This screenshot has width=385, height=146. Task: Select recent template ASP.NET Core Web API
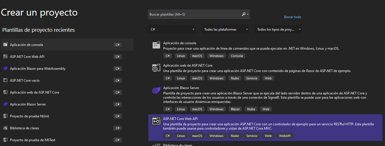pyautogui.click(x=67, y=56)
